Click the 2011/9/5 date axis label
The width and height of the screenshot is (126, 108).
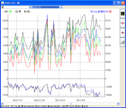tap(81, 100)
